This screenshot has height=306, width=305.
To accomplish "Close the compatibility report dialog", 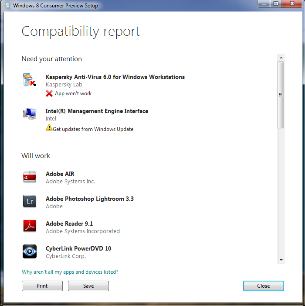I will [x=263, y=286].
